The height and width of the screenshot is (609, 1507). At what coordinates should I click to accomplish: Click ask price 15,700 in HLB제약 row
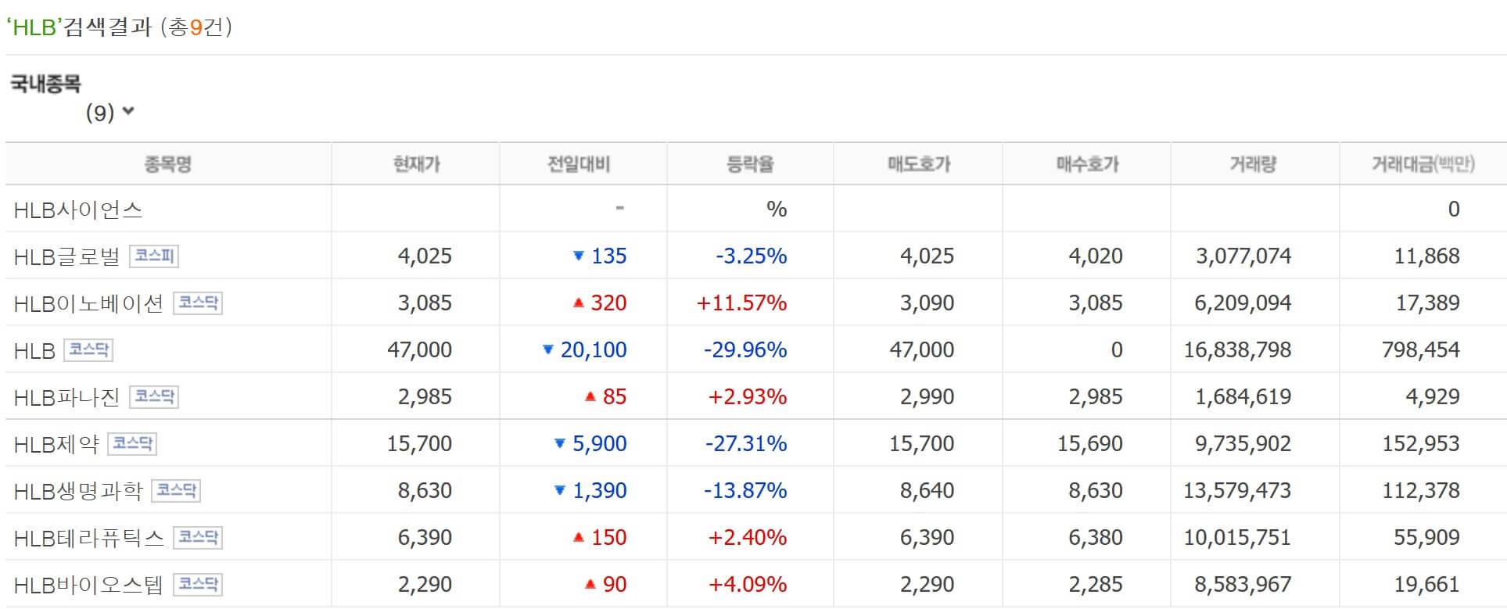921,444
